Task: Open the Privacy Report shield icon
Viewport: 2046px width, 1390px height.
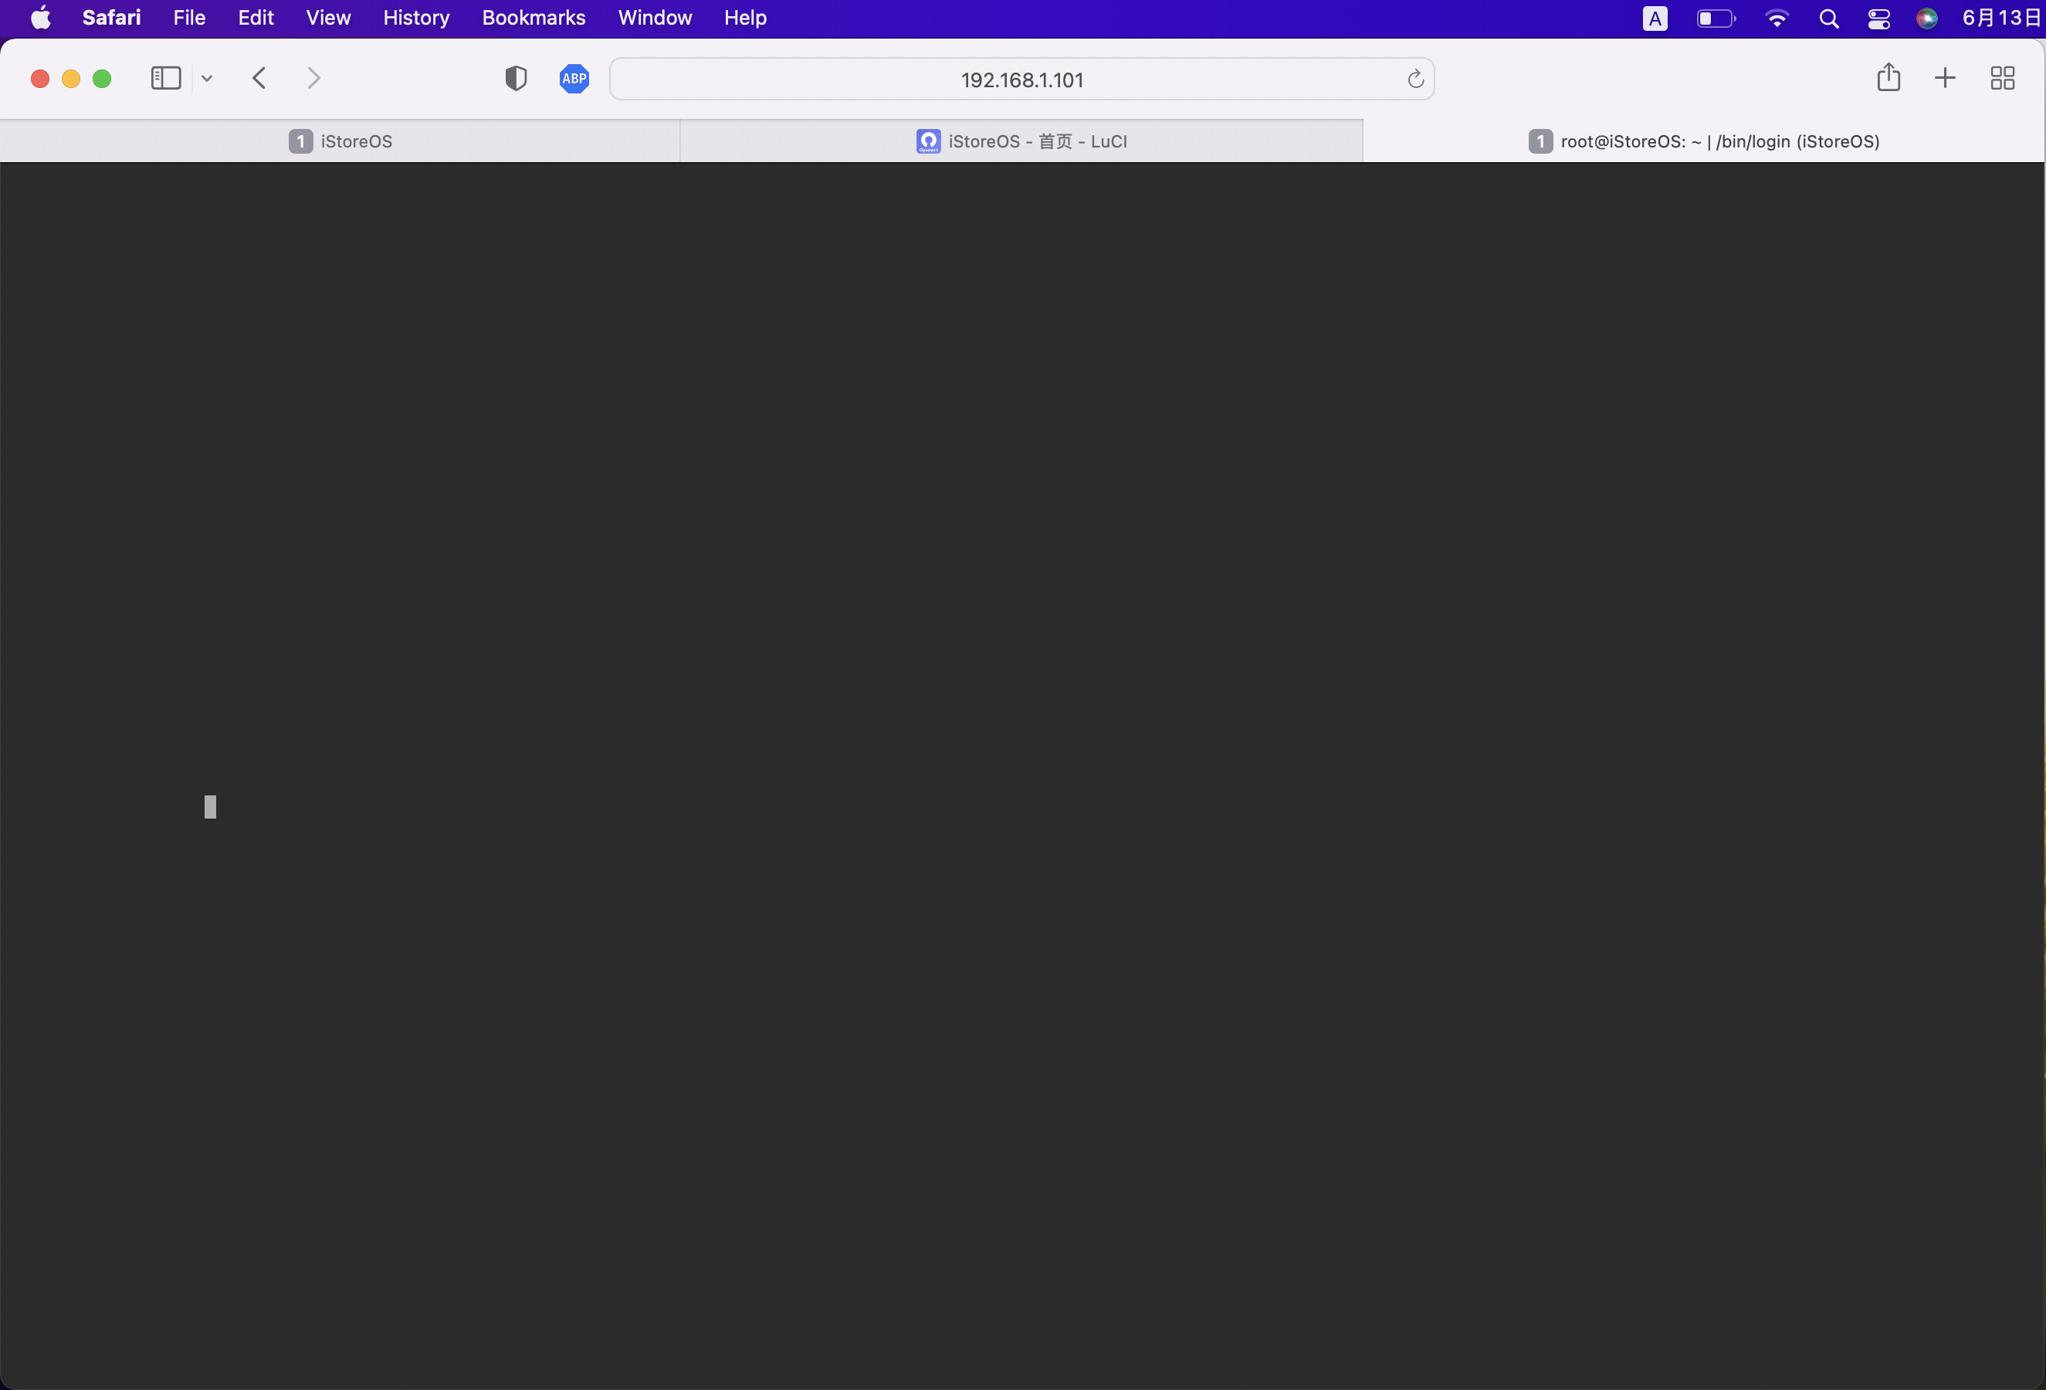Action: click(x=516, y=78)
